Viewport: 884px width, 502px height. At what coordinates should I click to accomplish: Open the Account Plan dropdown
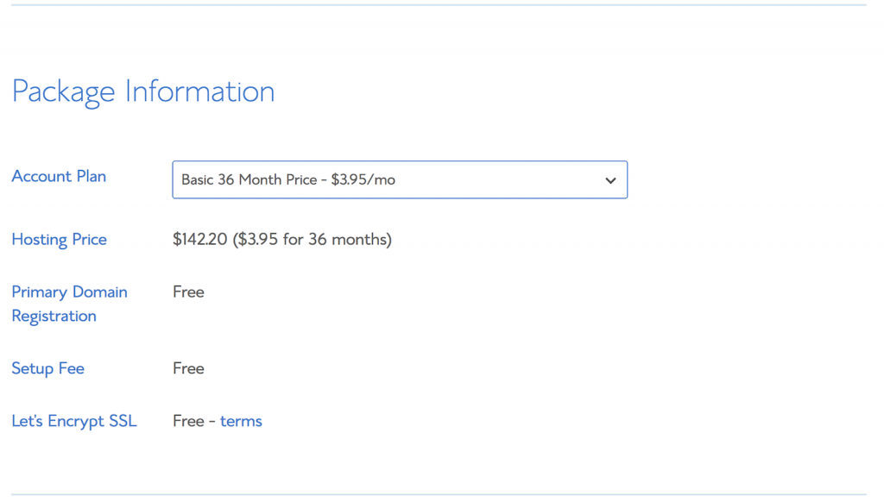pyautogui.click(x=399, y=180)
